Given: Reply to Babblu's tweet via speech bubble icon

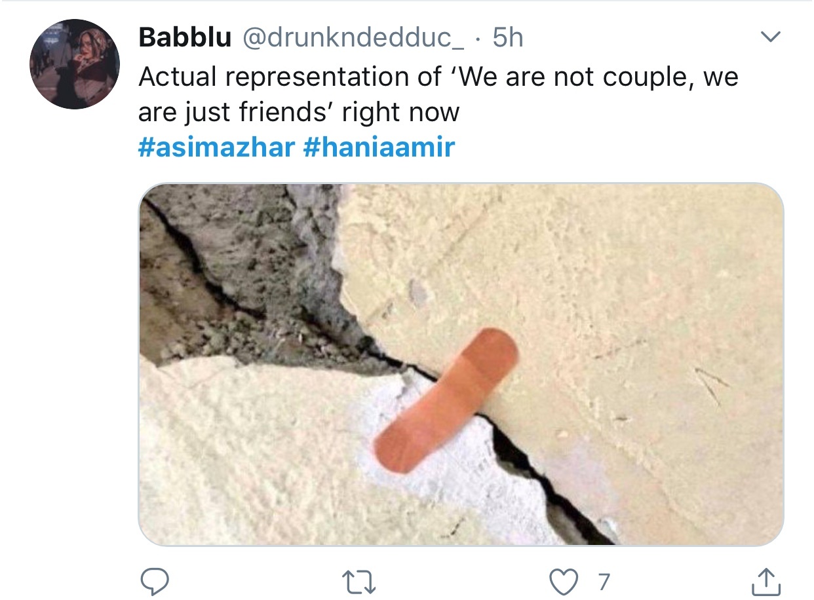Looking at the screenshot, I should pyautogui.click(x=155, y=581).
